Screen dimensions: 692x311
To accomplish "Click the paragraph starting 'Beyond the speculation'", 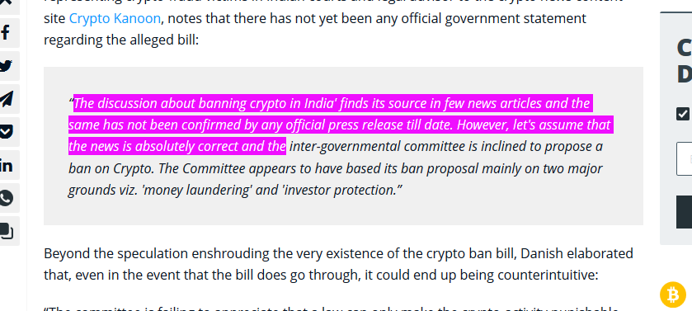I will tap(338, 264).
